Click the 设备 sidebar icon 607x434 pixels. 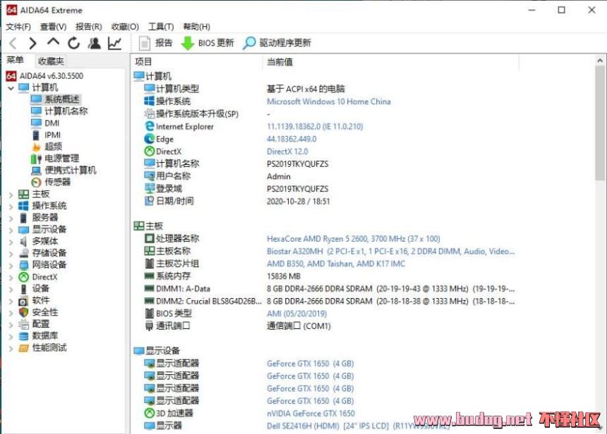click(23, 289)
